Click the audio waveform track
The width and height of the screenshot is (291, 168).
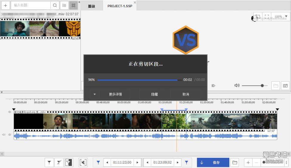[x=145, y=136]
